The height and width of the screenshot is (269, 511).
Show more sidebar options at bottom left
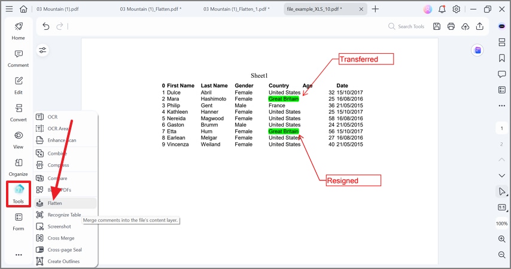(x=19, y=255)
